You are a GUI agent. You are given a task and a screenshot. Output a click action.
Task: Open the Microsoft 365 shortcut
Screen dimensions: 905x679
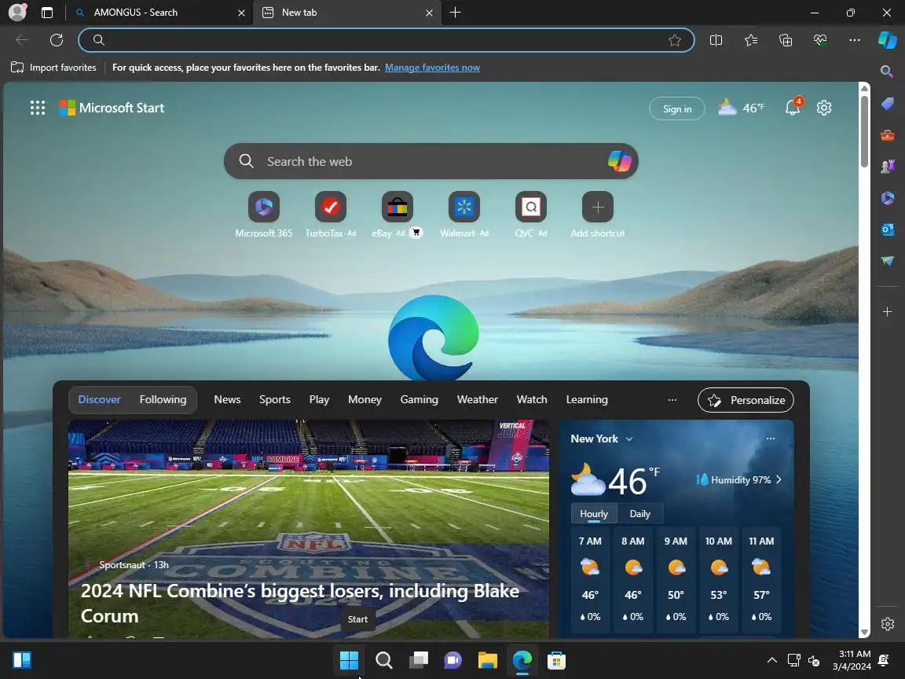[264, 215]
